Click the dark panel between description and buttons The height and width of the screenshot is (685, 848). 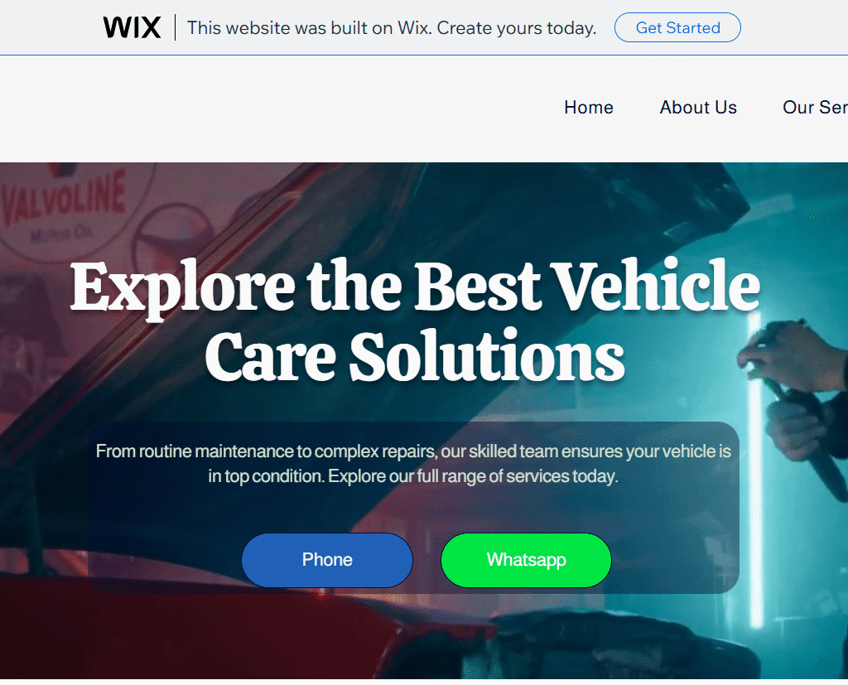(414, 509)
